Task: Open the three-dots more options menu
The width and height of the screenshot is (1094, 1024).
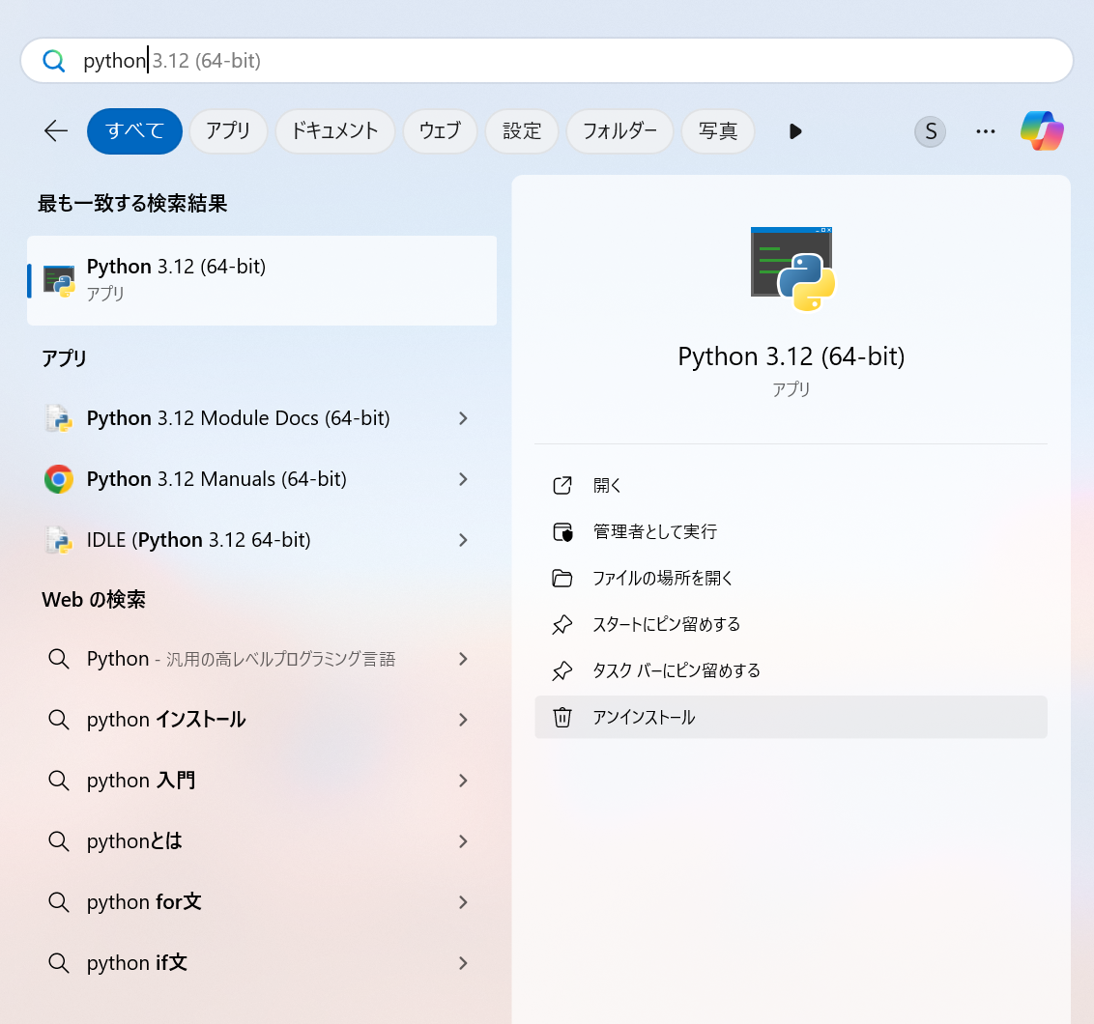Action: [x=985, y=131]
